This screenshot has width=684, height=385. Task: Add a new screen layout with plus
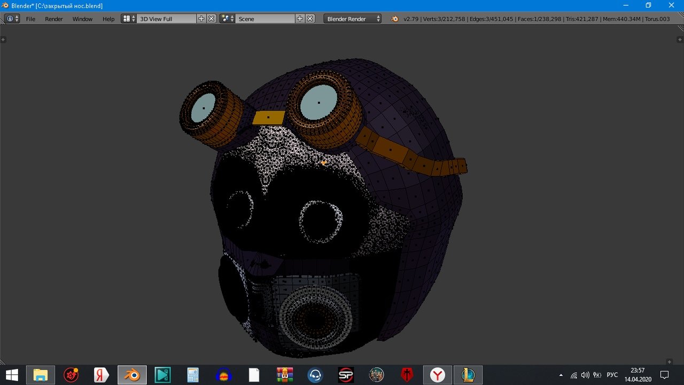pos(201,19)
